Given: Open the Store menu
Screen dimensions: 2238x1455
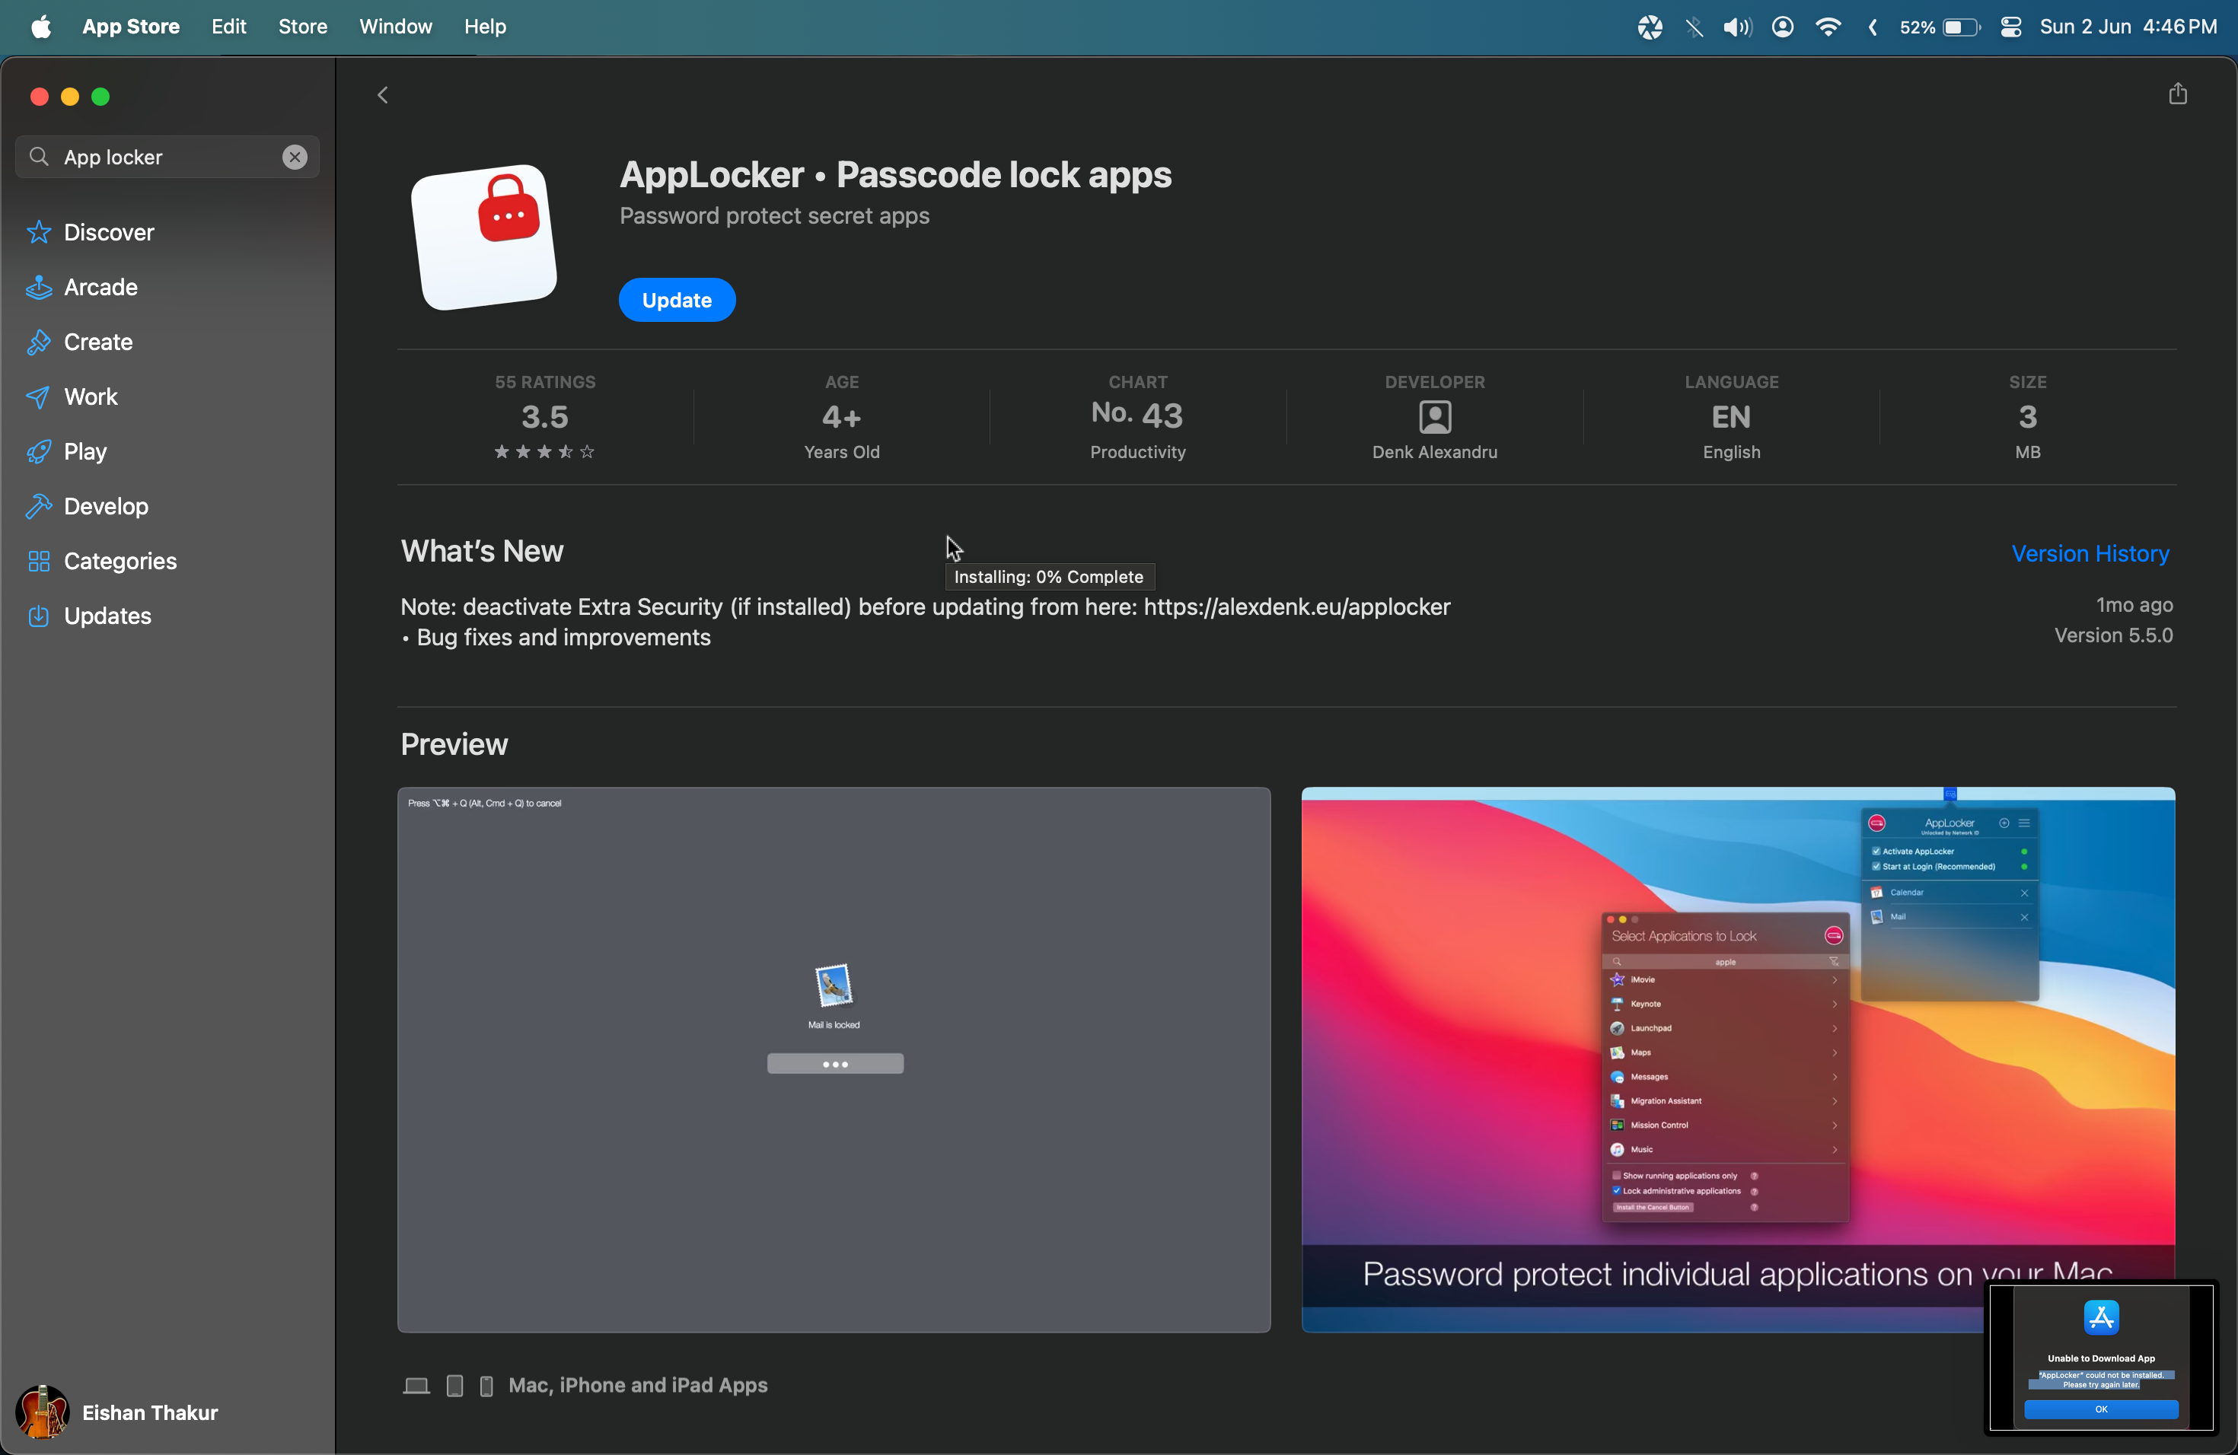Looking at the screenshot, I should click(x=302, y=27).
